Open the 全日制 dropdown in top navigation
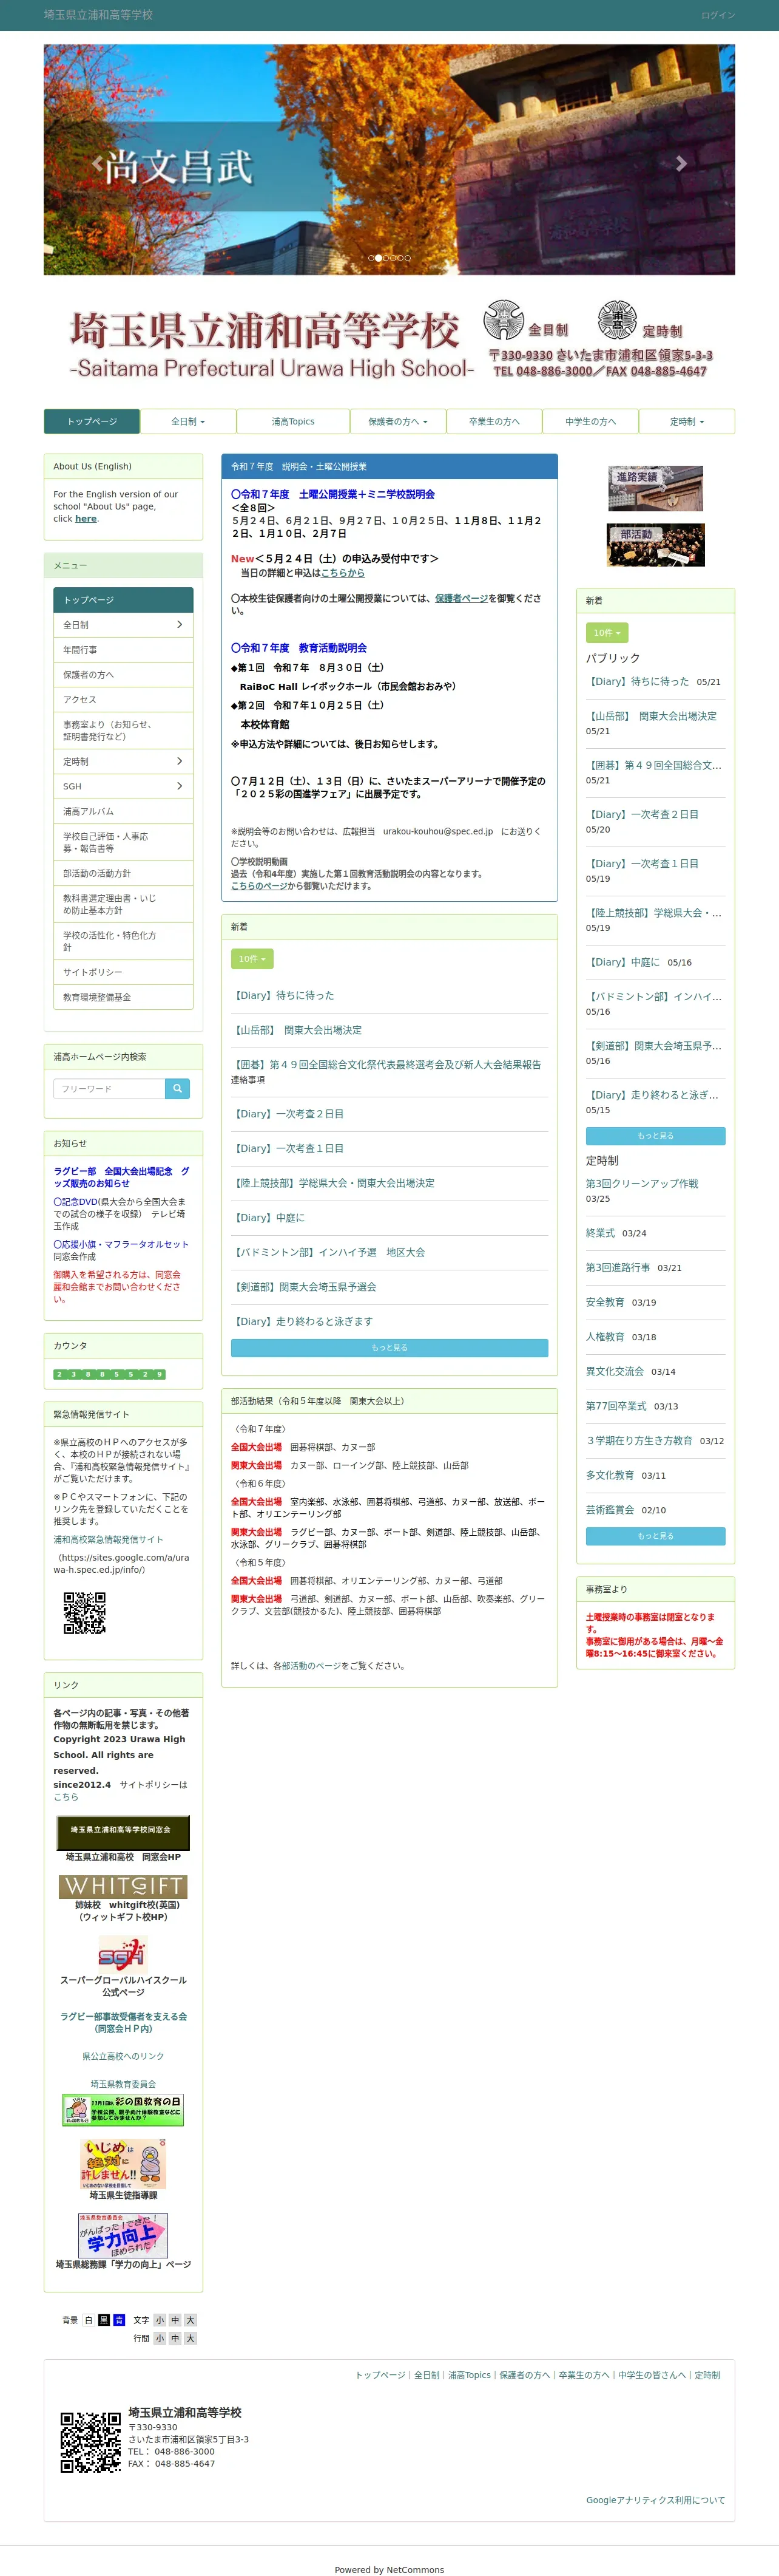This screenshot has height=2576, width=779. tap(187, 421)
